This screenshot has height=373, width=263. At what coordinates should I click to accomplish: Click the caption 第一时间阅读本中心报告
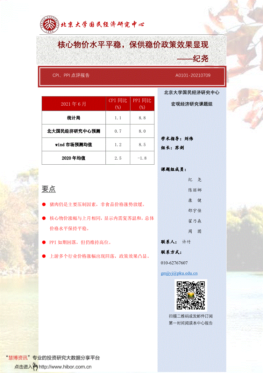(x=191, y=323)
